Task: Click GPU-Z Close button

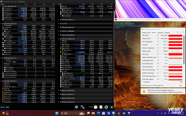Action: pos(180,86)
